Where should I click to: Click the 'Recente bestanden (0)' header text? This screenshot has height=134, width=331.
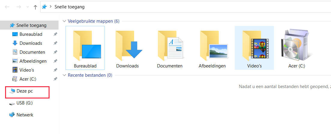click(x=90, y=75)
